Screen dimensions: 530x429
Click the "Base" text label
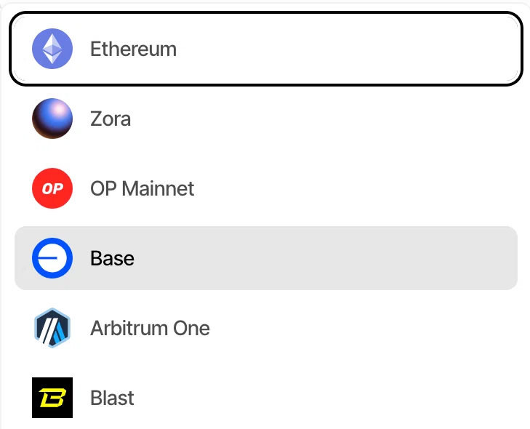[x=112, y=258]
